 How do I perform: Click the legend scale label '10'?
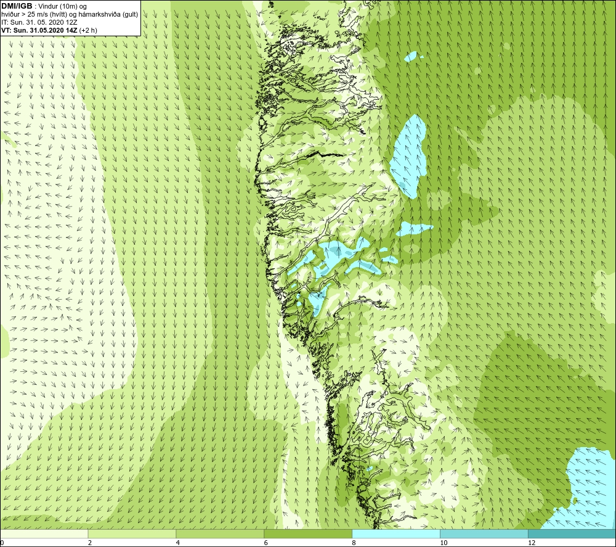[x=444, y=543]
